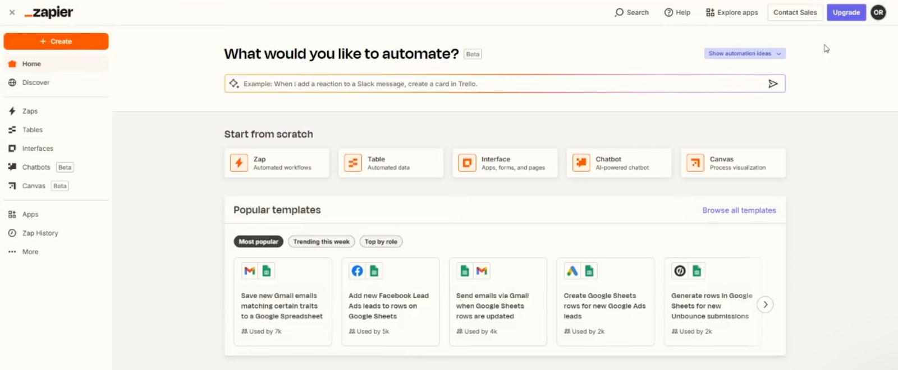Screen dimensions: 898x370
Task: Select the Trending this week tab
Action: [322, 242]
